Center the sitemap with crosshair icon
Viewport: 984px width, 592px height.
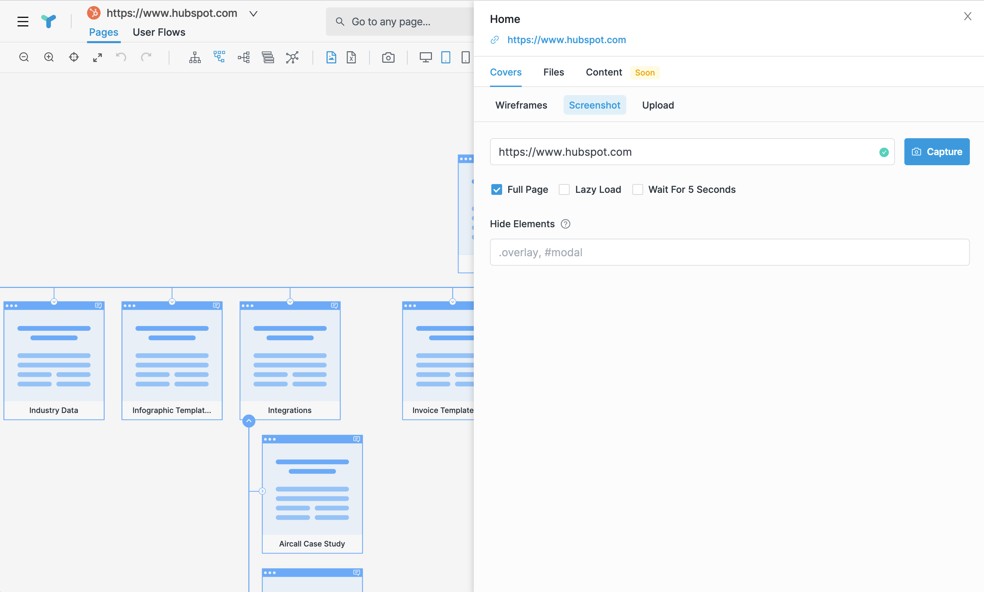(x=74, y=57)
